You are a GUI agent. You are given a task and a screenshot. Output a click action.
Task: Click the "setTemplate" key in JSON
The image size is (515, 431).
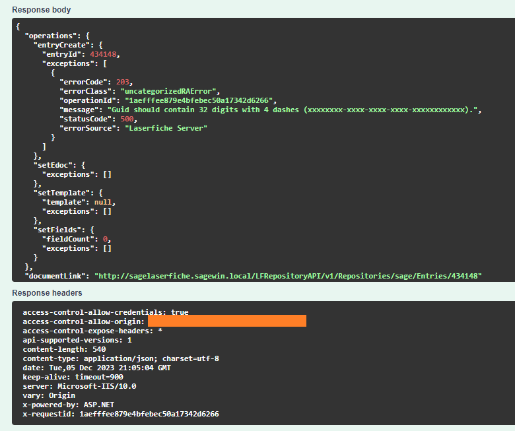point(61,193)
